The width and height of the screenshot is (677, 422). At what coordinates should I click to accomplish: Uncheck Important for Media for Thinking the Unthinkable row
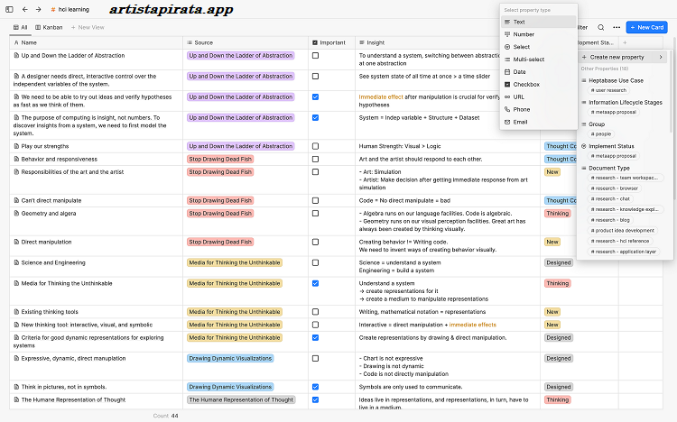click(x=315, y=283)
